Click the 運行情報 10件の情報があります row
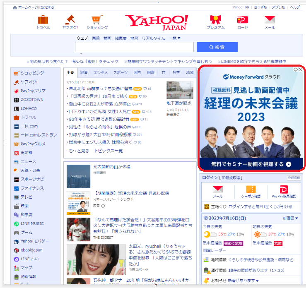This screenshot has height=288, width=306. (251, 270)
